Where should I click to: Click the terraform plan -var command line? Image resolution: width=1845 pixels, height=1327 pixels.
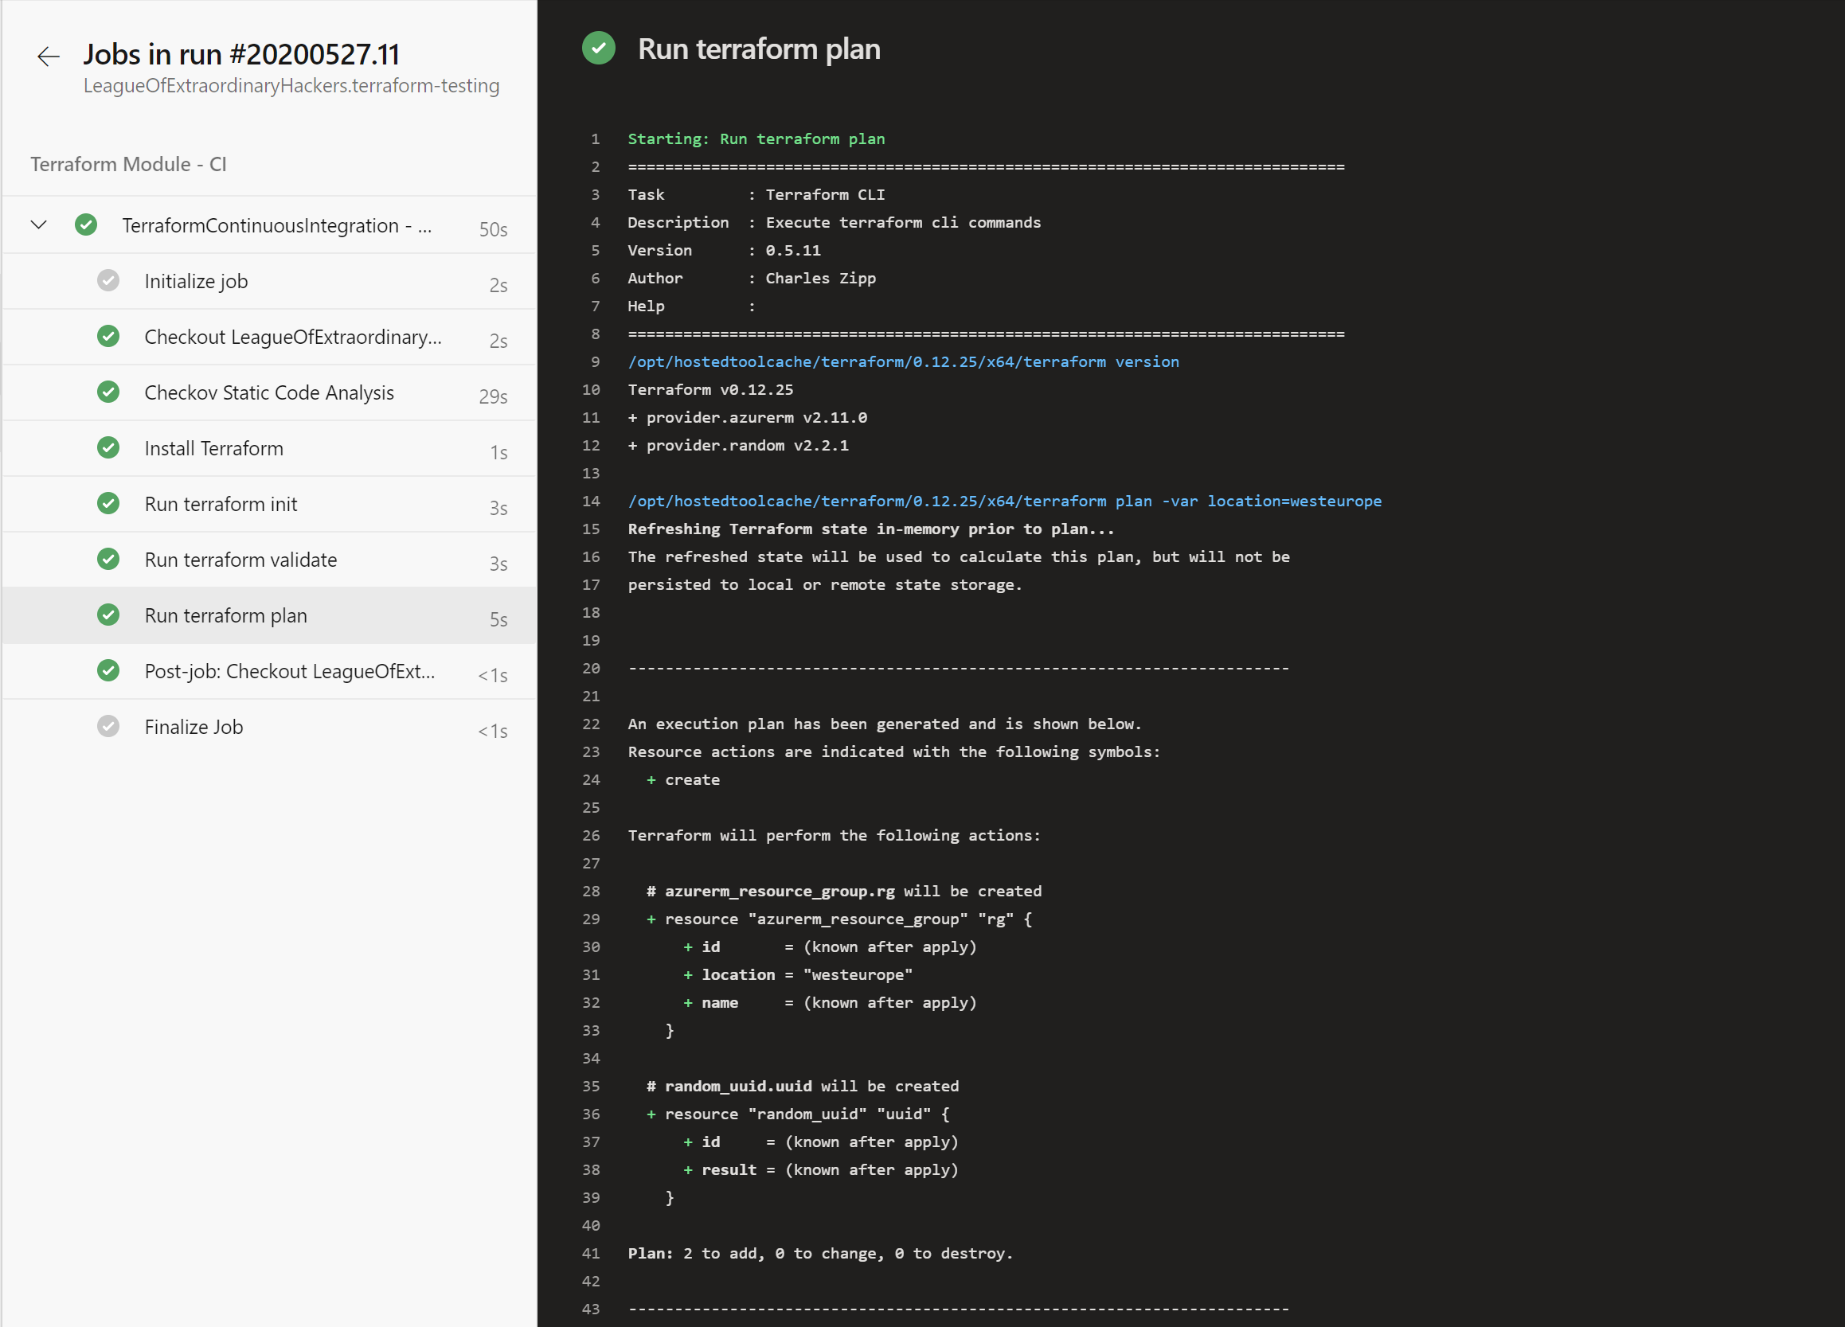[1004, 501]
